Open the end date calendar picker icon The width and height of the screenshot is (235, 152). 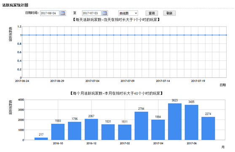[x=105, y=13]
